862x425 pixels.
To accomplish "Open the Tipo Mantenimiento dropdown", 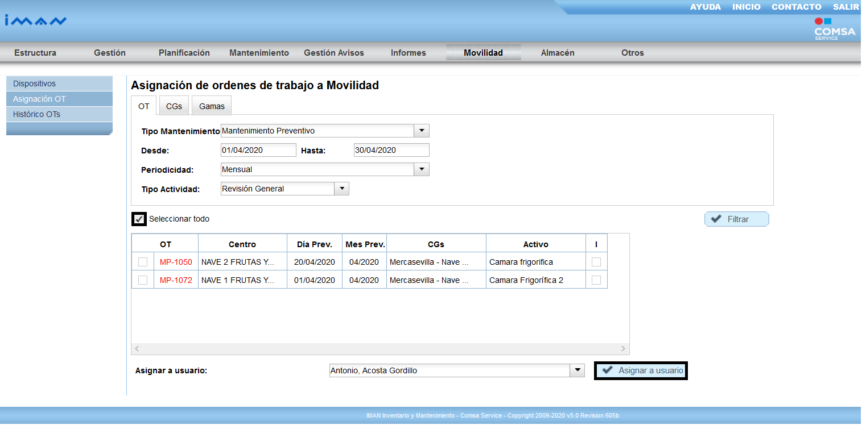I will pyautogui.click(x=422, y=131).
